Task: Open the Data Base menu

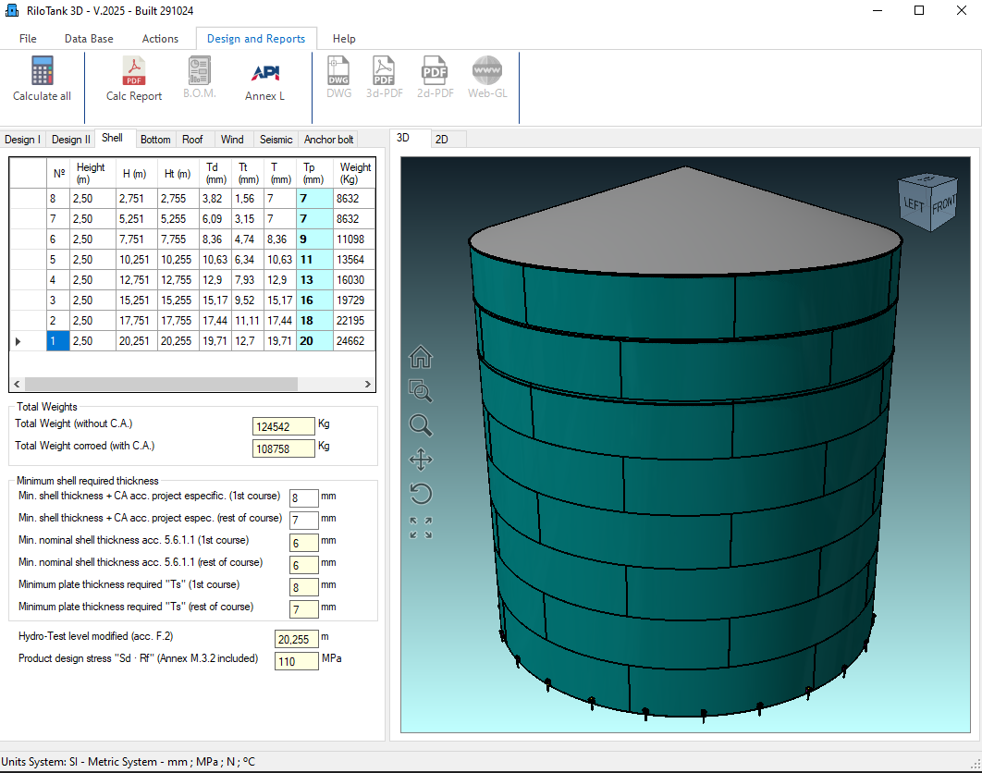Action: (x=88, y=39)
